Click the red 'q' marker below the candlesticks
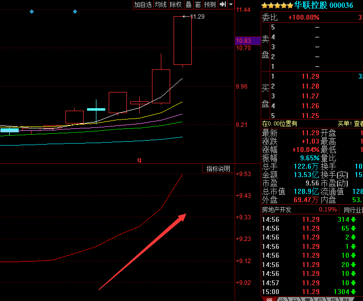The width and height of the screenshot is (363, 301). pos(139,160)
